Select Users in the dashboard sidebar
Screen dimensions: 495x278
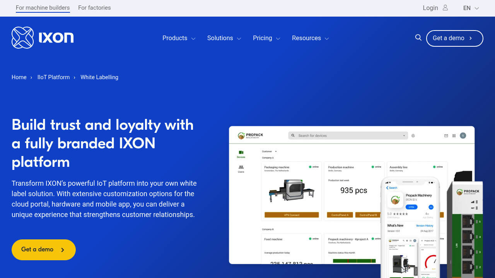click(x=241, y=169)
